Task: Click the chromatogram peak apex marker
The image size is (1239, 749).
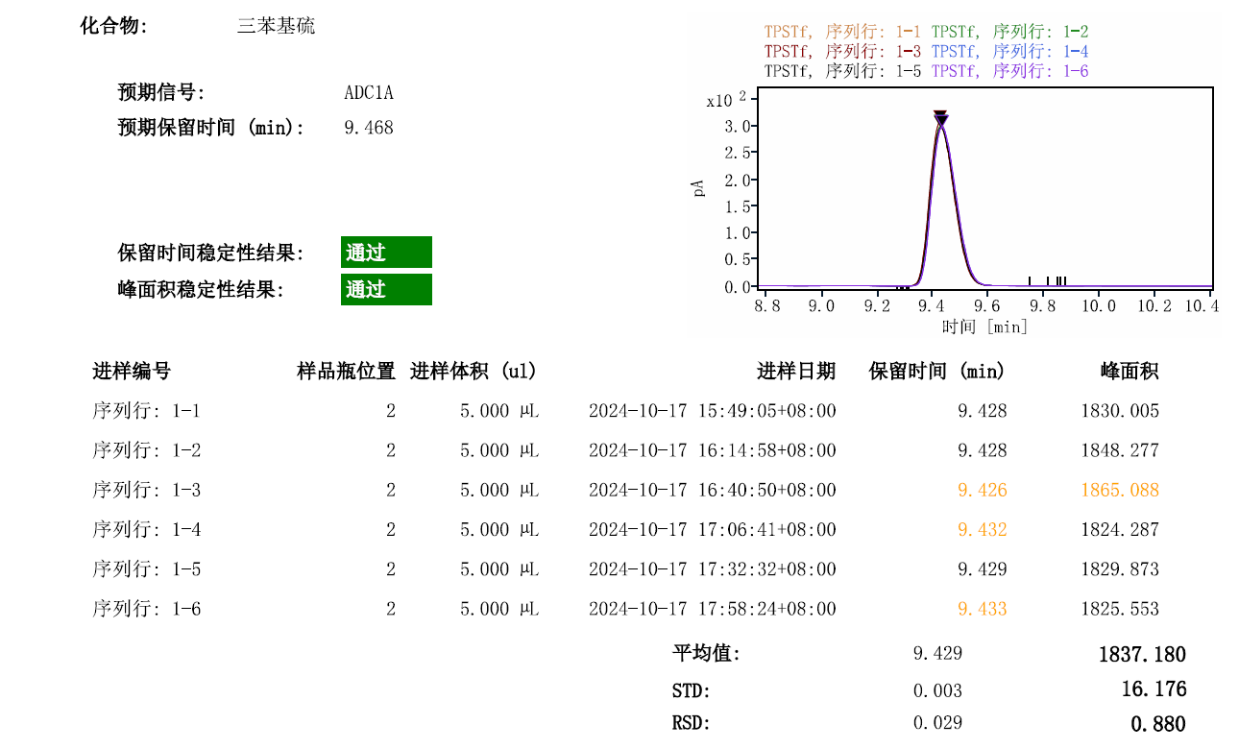Action: pyautogui.click(x=941, y=118)
